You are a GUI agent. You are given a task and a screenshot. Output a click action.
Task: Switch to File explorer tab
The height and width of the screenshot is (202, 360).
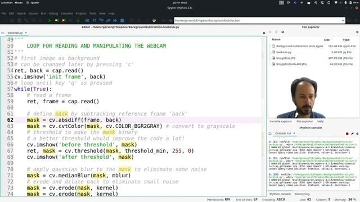(304, 121)
